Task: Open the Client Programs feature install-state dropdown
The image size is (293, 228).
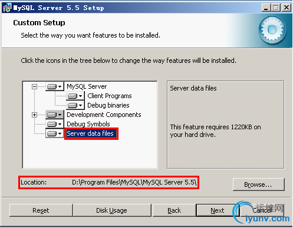Action: (x=75, y=96)
